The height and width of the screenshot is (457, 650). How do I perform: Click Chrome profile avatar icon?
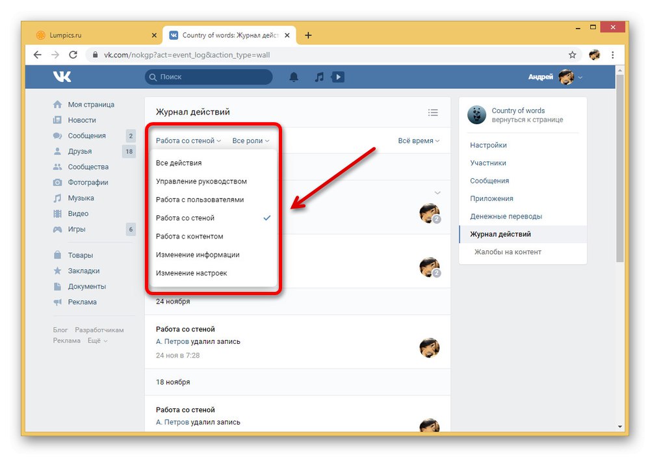coord(595,55)
